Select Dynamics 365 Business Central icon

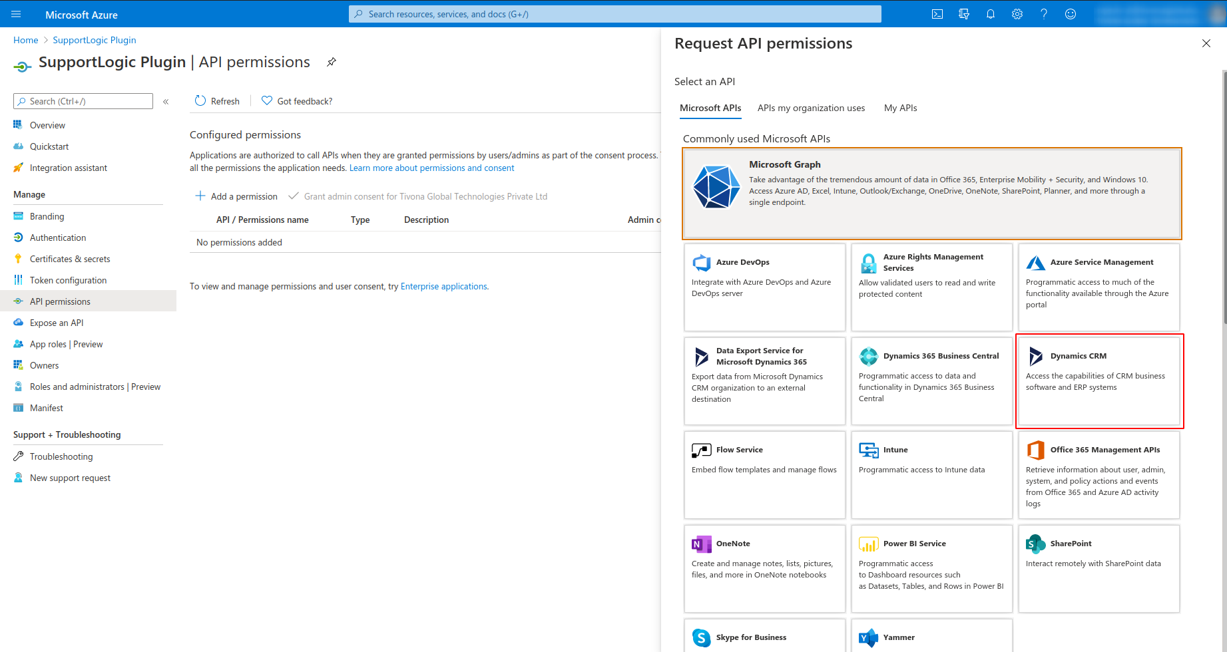(869, 357)
